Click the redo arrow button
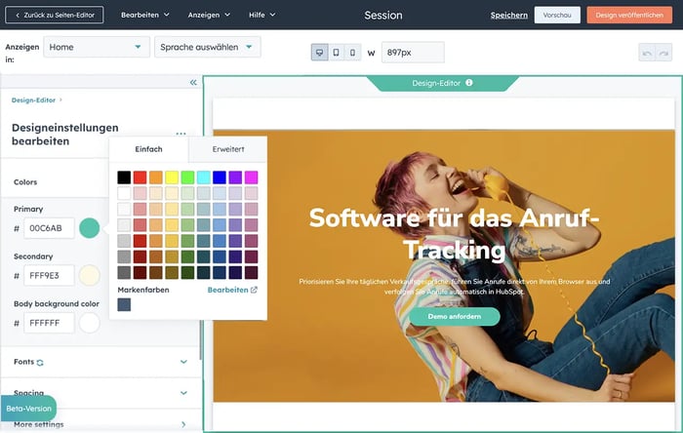Image resolution: width=683 pixels, height=433 pixels. 663,53
